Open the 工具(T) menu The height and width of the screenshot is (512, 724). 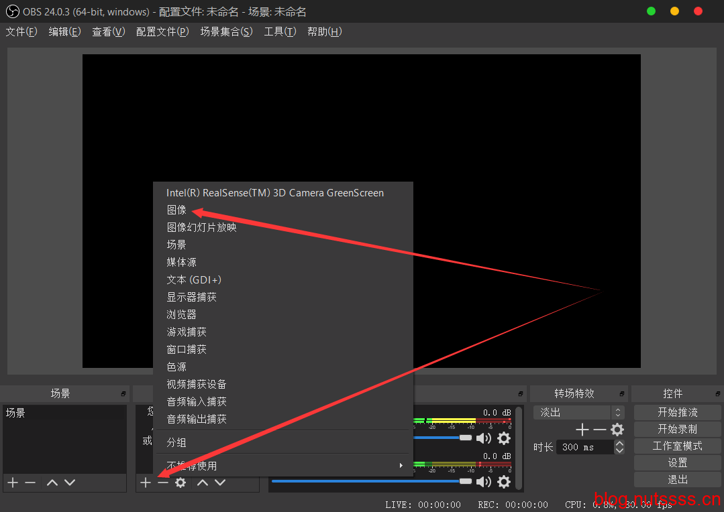pos(280,31)
